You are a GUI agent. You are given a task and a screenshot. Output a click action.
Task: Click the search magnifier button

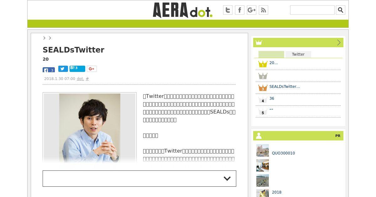click(x=341, y=10)
